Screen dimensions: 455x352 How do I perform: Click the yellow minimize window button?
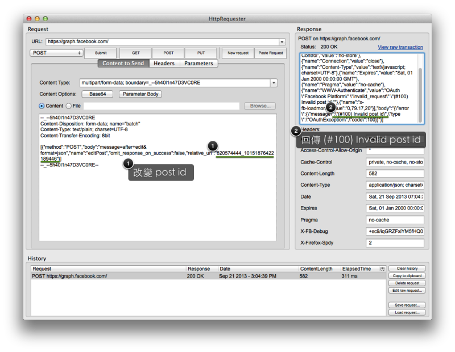coord(37,19)
